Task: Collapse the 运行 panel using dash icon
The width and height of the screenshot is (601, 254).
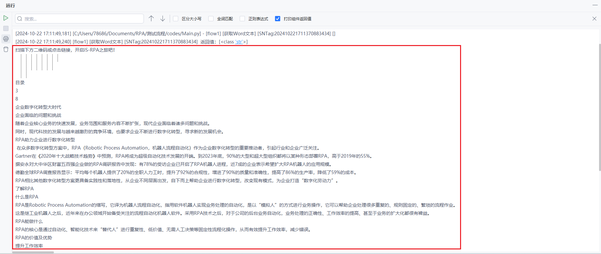Action: 595,5
